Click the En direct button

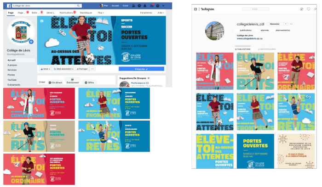click(x=56, y=82)
